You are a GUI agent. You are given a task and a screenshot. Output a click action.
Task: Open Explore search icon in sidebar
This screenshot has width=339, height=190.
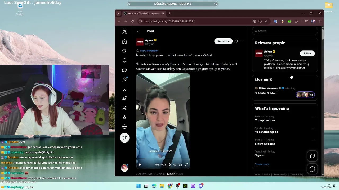pos(124,51)
